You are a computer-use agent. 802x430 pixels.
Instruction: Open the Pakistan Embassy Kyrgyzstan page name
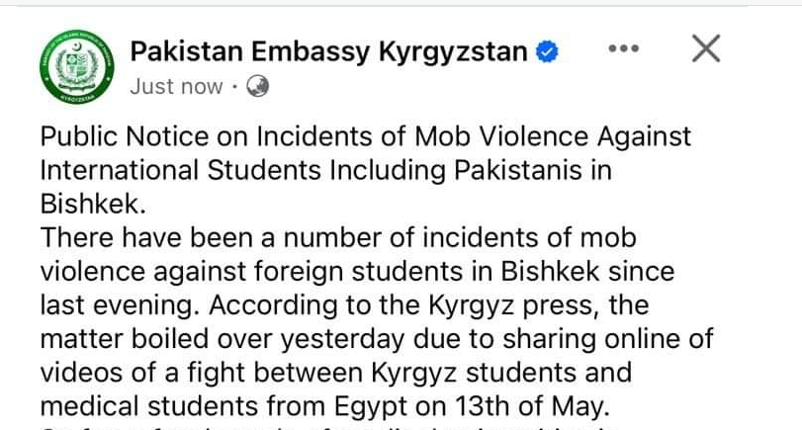[x=328, y=51]
